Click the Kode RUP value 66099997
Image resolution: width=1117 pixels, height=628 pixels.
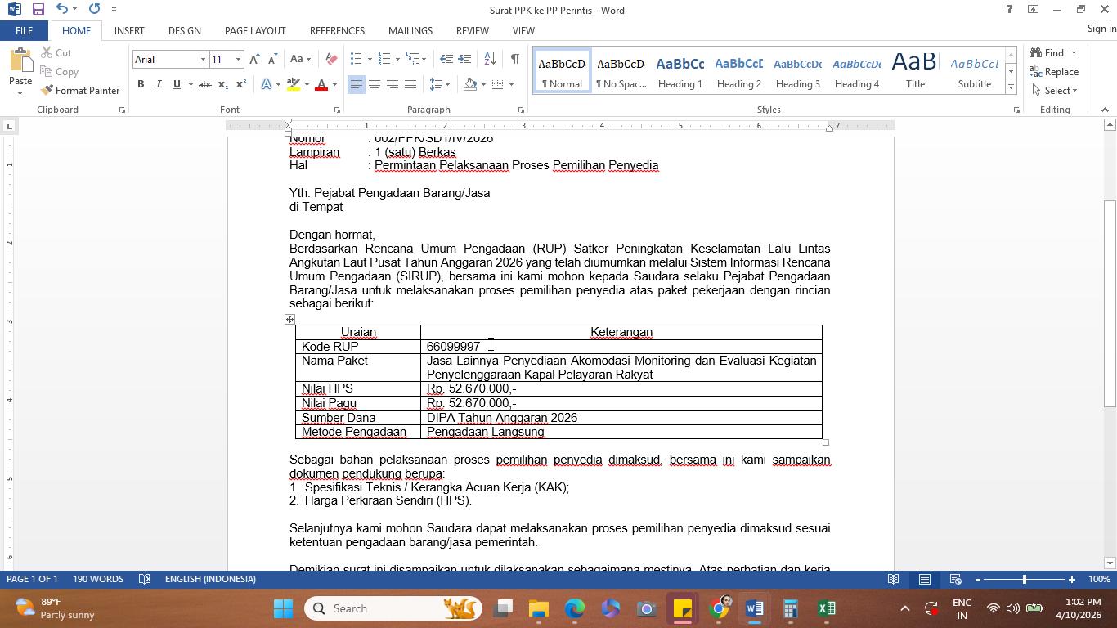tap(453, 347)
